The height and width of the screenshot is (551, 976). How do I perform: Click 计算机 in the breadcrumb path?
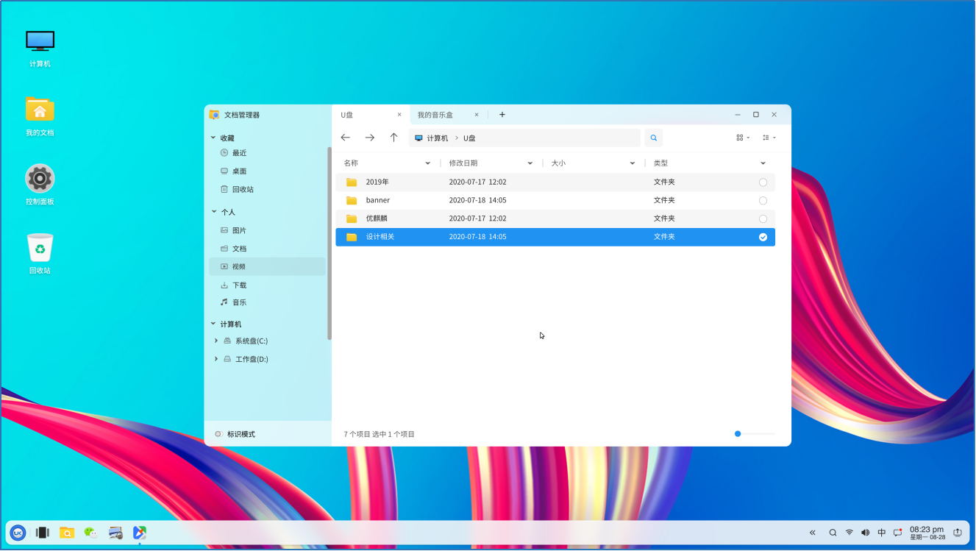coord(437,138)
